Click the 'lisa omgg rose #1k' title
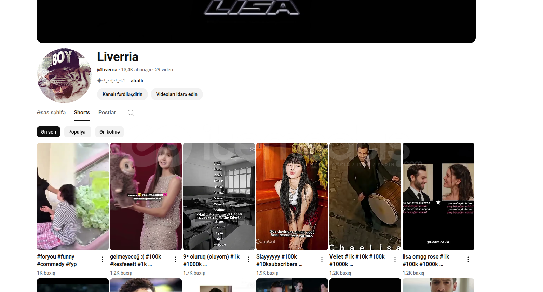543x292 pixels. click(426, 260)
